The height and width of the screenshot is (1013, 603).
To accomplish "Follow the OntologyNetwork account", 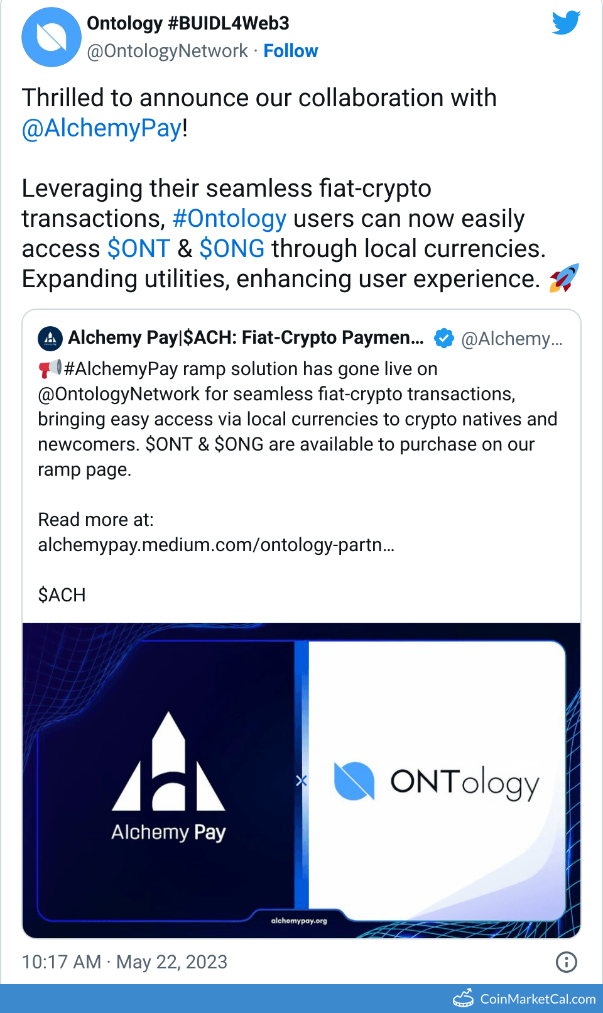I will coord(290,51).
